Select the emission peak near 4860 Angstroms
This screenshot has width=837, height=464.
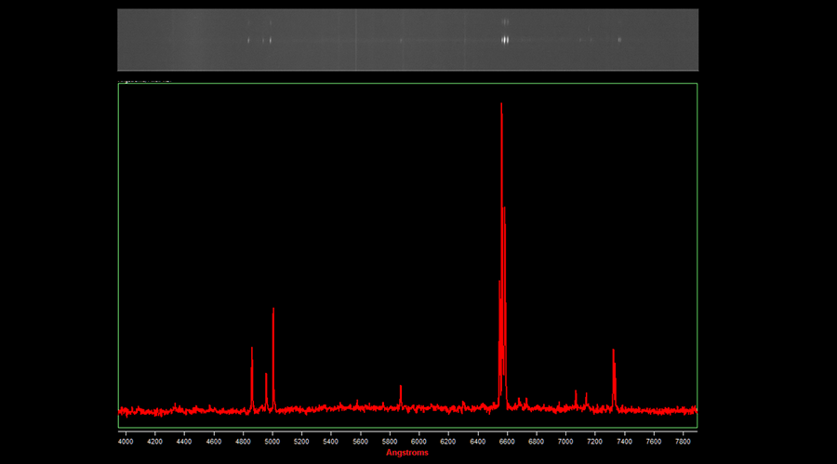click(x=252, y=350)
